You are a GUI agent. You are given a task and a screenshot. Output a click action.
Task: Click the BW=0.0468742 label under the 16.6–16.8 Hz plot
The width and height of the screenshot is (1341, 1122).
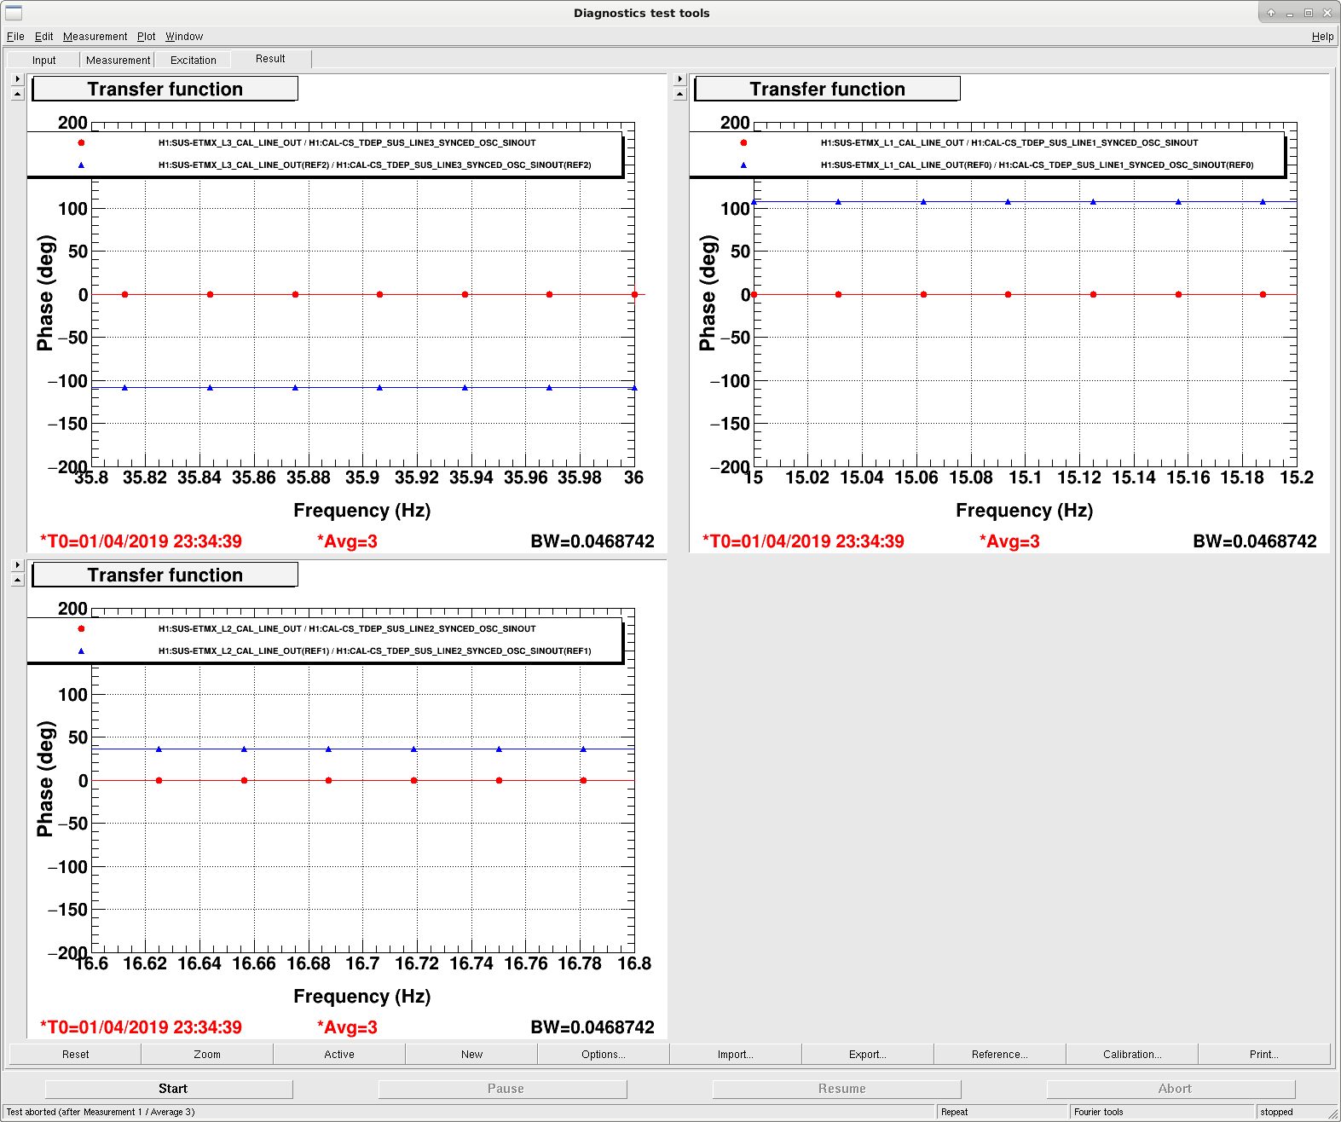tap(592, 1027)
